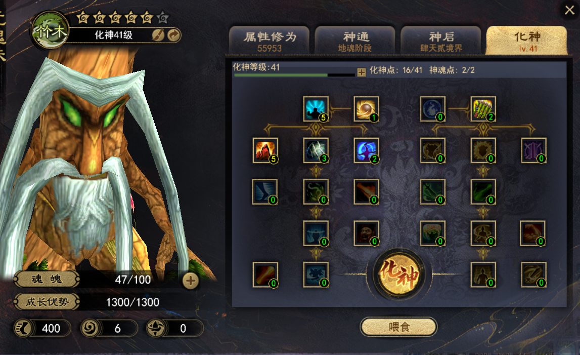Image resolution: width=580 pixels, height=355 pixels.
Task: Click the brush rename icon next to 化神41级
Action: pos(158,35)
